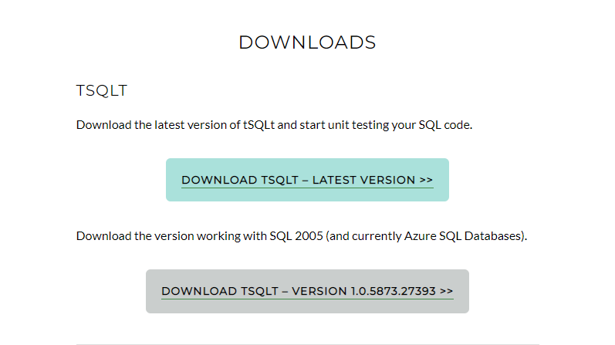615x345 pixels.
Task: Click the '1.0.5873.27393' version number text
Action: click(393, 291)
